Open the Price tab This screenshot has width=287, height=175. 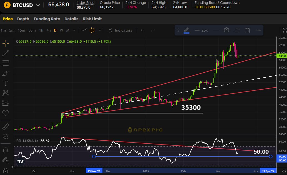tap(8, 19)
